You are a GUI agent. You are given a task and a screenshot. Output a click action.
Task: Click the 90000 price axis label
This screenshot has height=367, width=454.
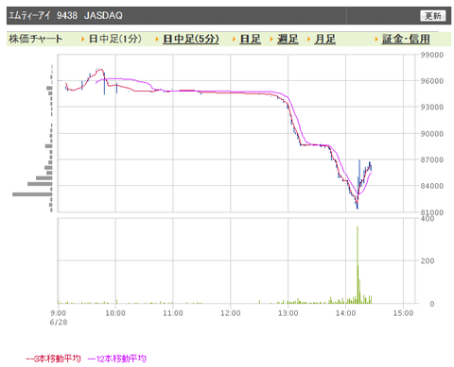coord(431,134)
